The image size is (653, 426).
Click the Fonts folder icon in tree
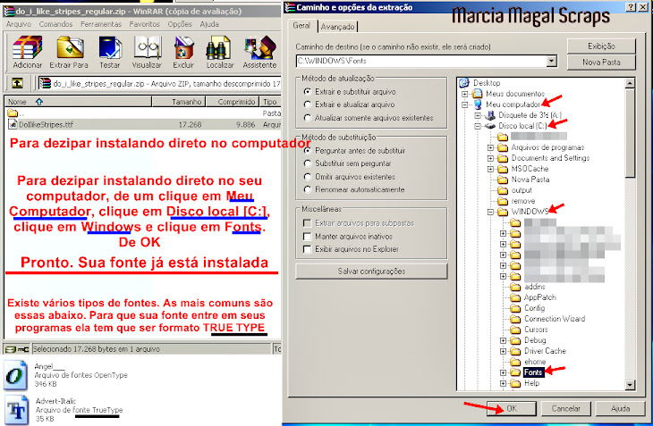click(515, 372)
